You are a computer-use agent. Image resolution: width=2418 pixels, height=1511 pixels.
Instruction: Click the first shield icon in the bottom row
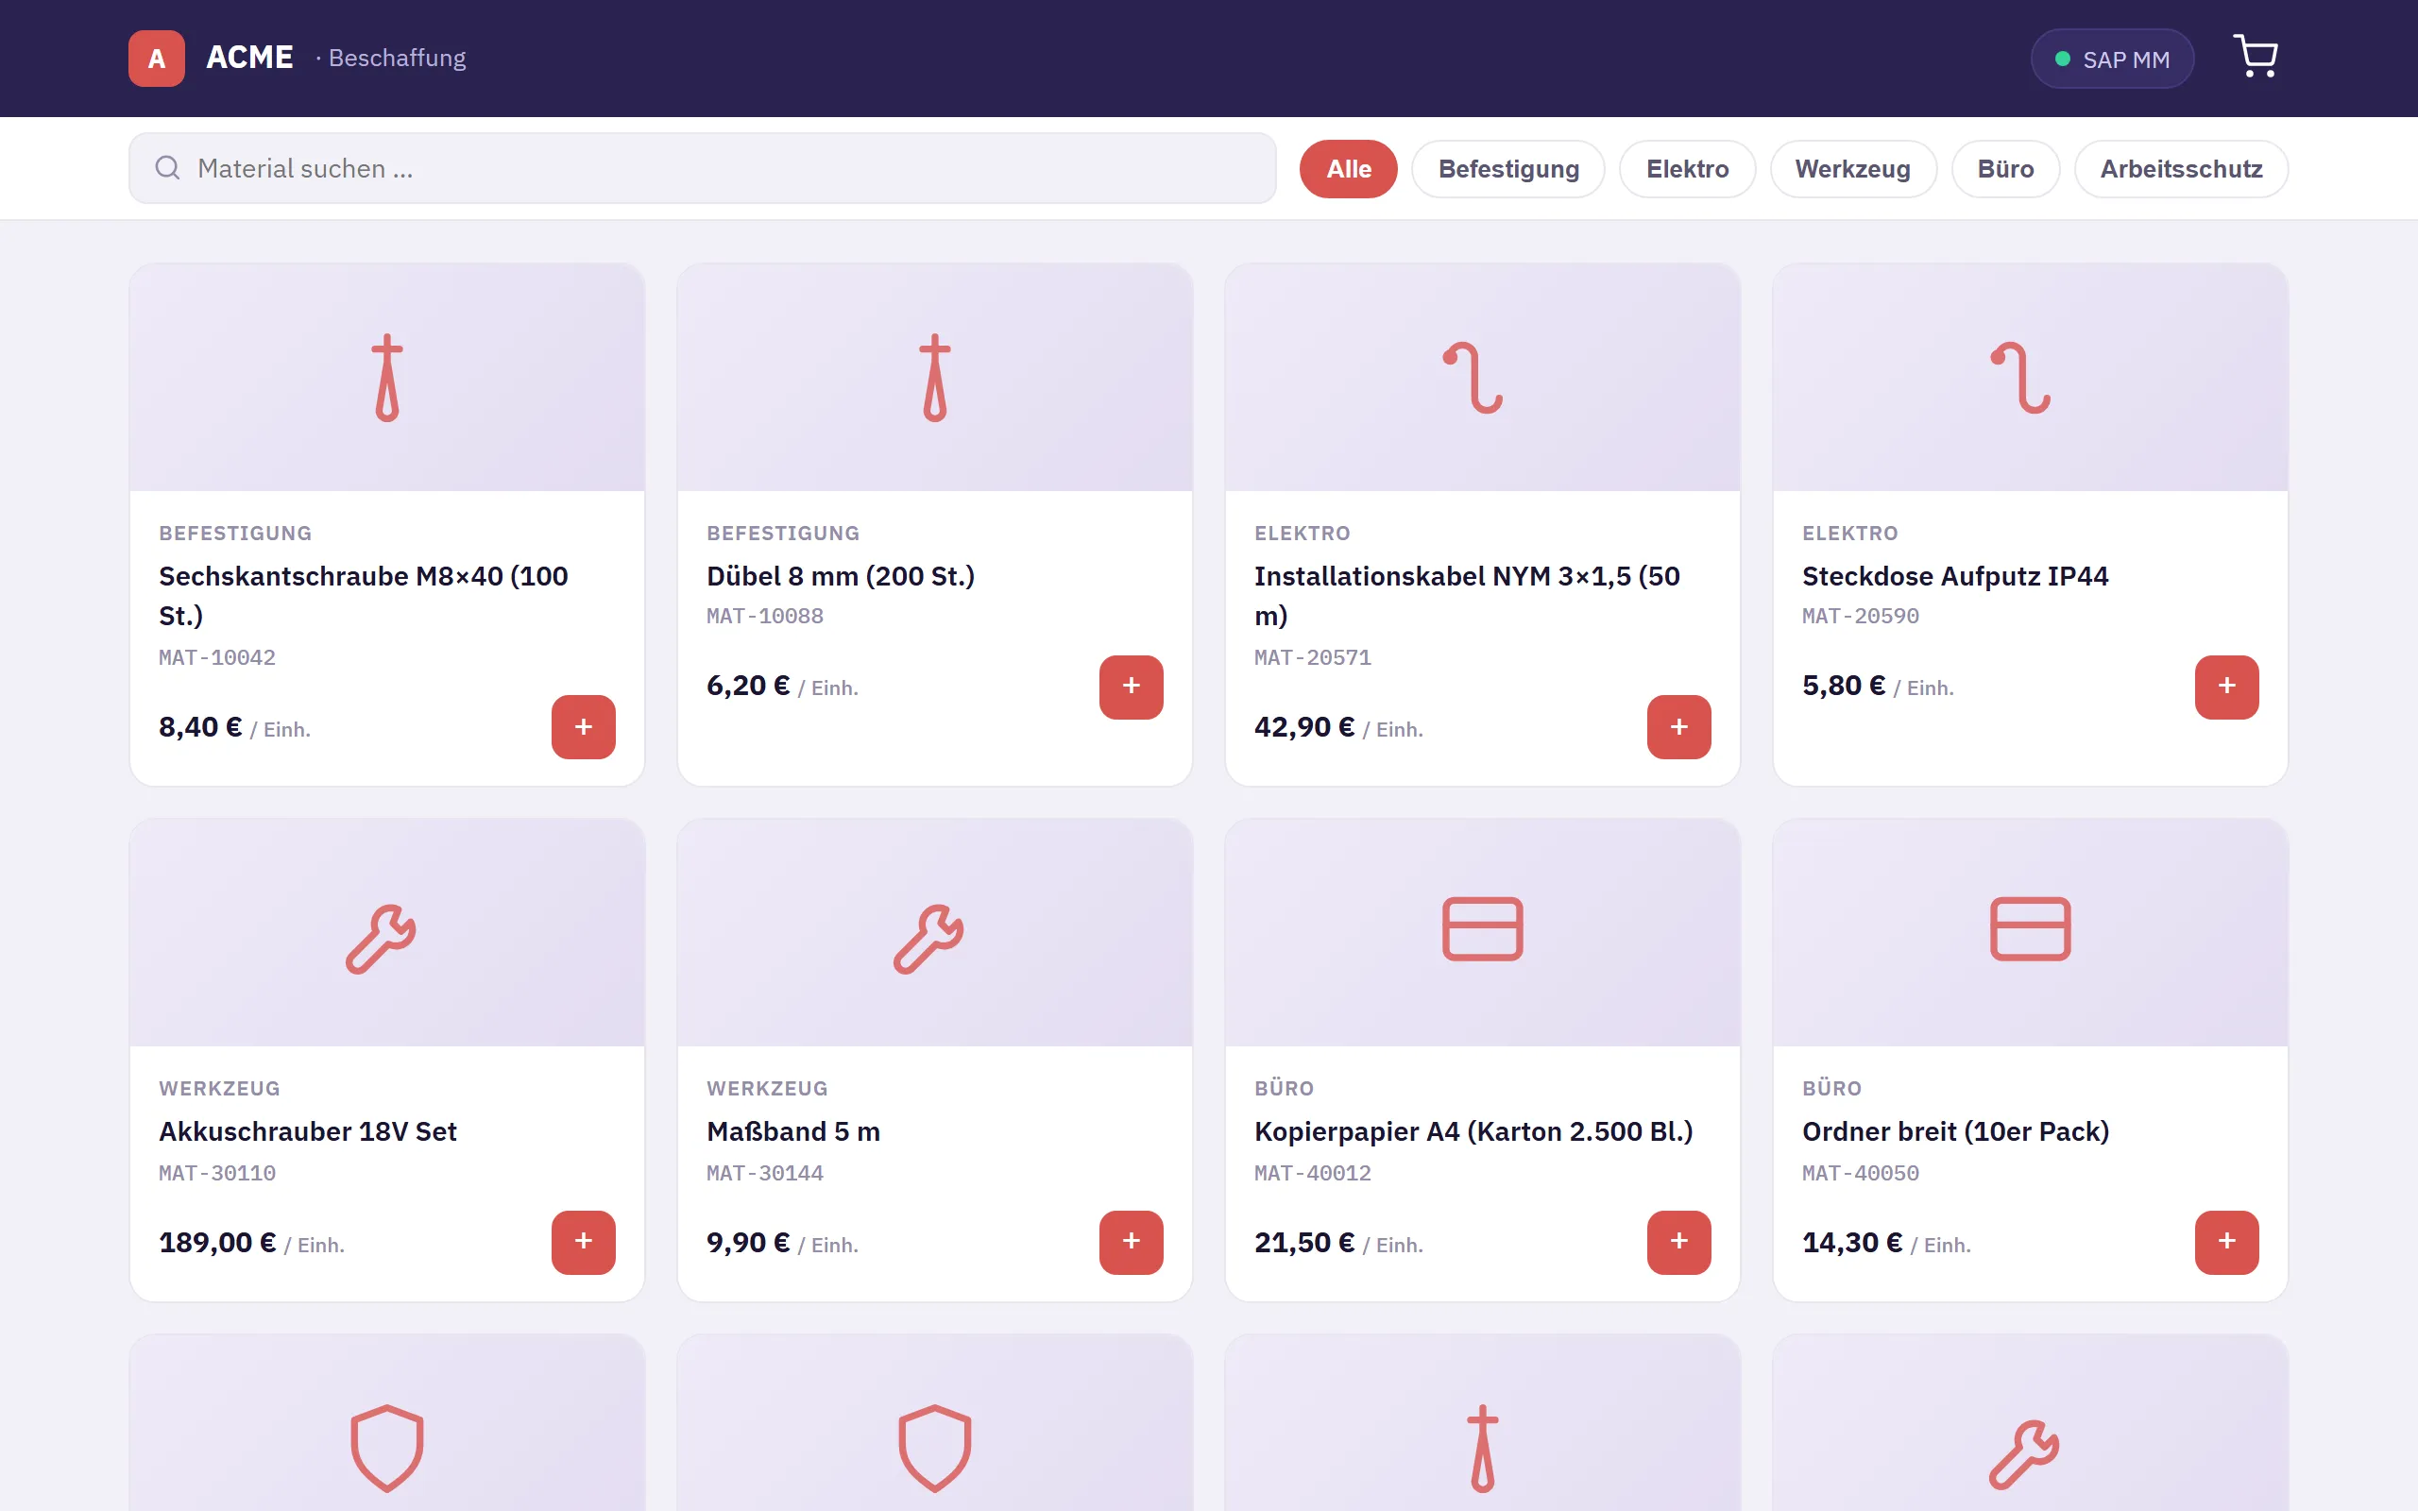(x=386, y=1447)
